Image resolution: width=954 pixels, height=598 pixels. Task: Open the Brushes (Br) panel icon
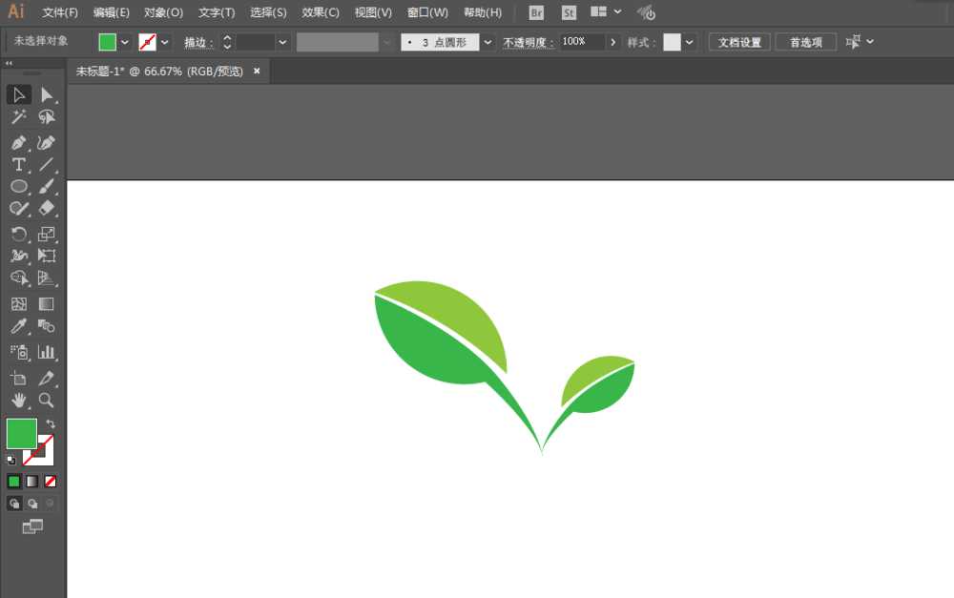535,12
